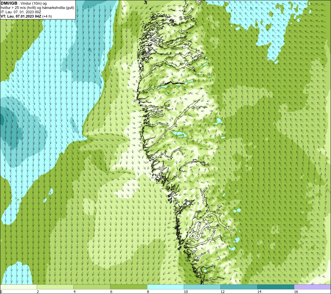Viewport: 331px width, 294px height.
Task: Click the legend scale label '14'
Action: [259, 292]
